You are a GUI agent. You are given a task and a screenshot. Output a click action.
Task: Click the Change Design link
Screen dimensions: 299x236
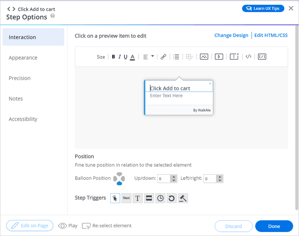(231, 35)
